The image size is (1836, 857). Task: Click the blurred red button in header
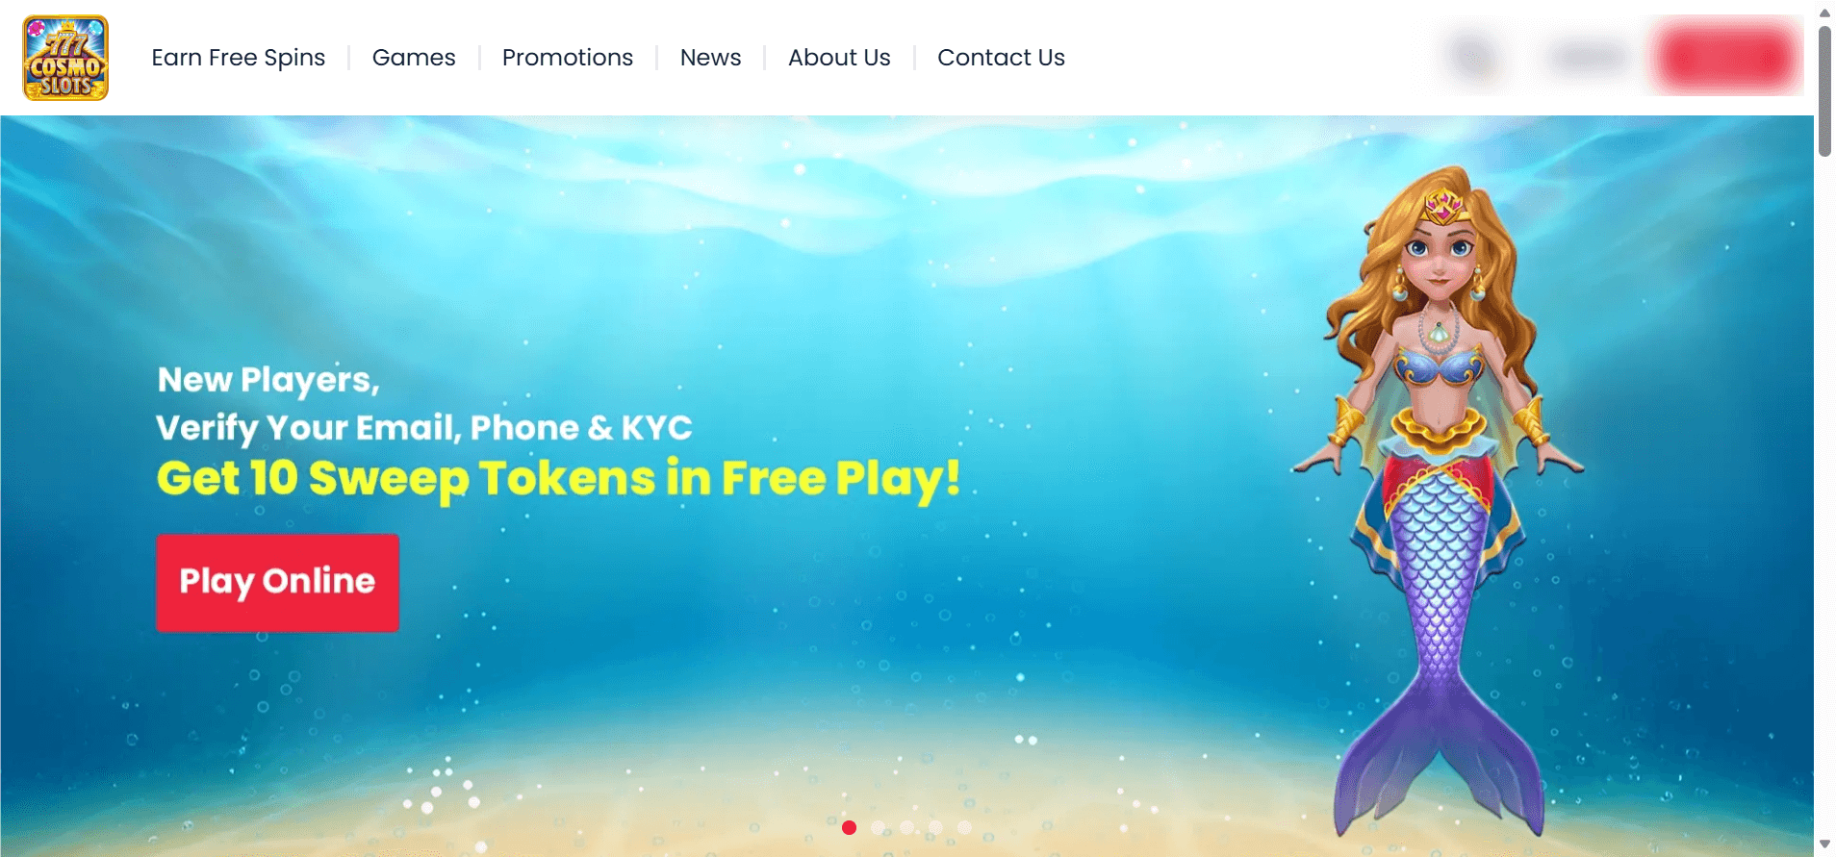[x=1727, y=58]
